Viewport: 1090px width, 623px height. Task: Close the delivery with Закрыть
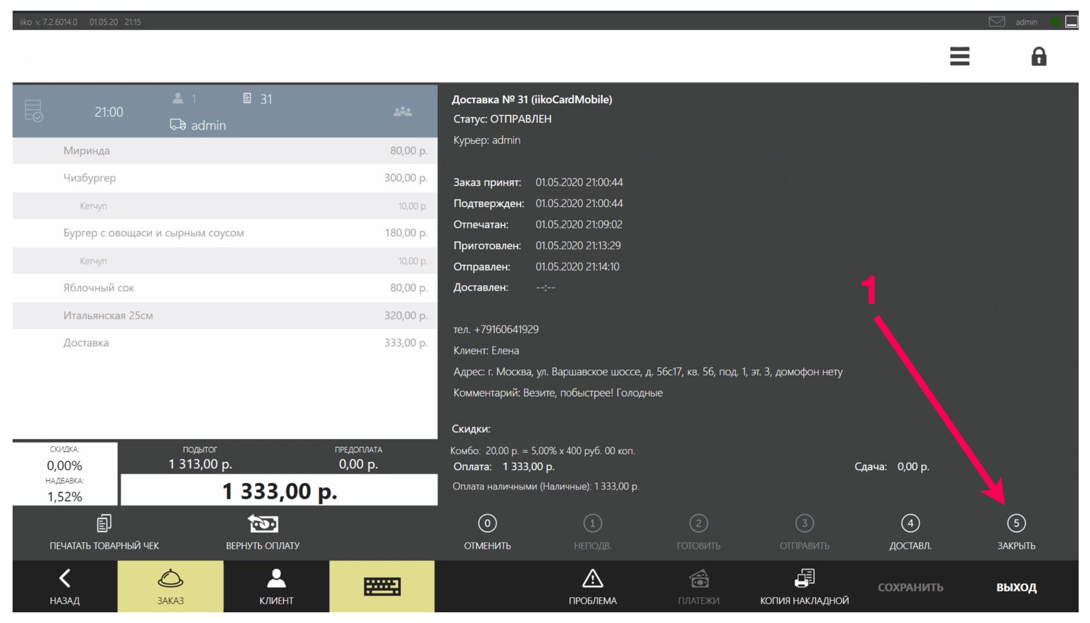[x=1016, y=532]
